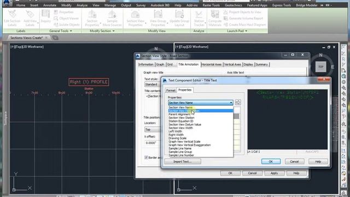
Task: Click the Isolate Objects icon
Action: click(x=56, y=25)
